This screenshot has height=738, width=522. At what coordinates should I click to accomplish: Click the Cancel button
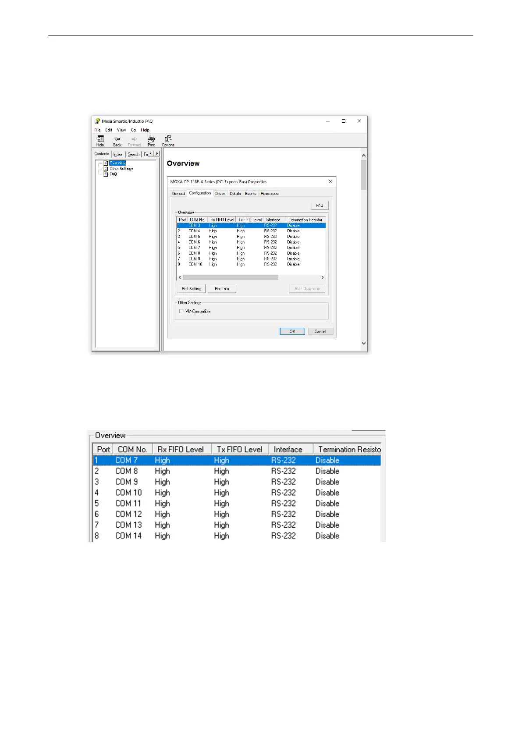[320, 331]
